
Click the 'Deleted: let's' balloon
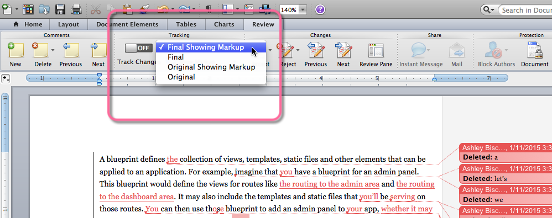click(x=506, y=173)
